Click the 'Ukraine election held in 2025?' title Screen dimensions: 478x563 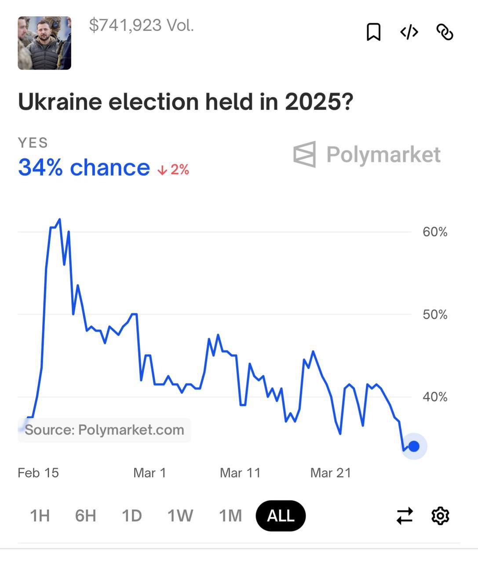point(186,102)
